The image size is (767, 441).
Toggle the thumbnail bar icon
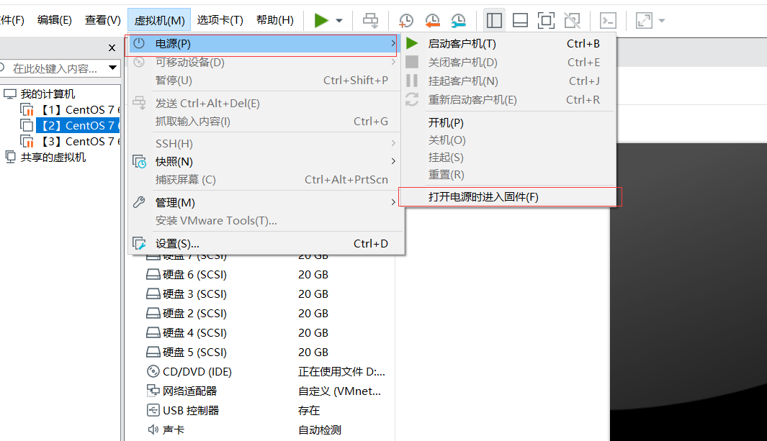(519, 19)
